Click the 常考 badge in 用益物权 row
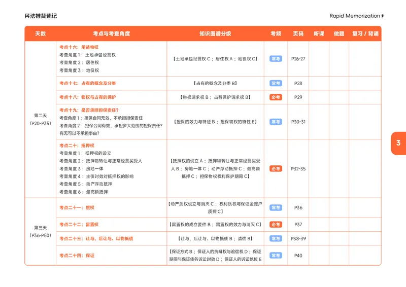Viewport: 406px width, 287px height. pyautogui.click(x=276, y=59)
